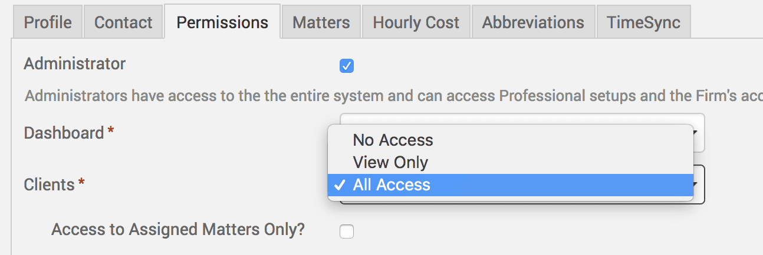Viewport: 763px width, 255px height.
Task: Click the Clients dropdown arrow
Action: (x=698, y=184)
